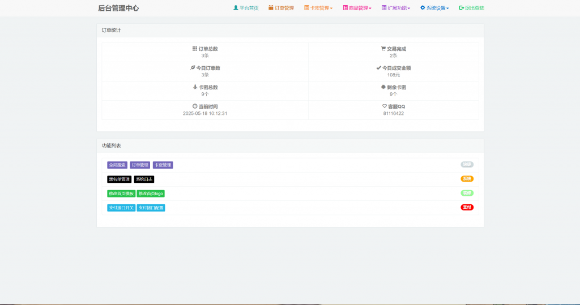Expand the 卡密管理 dropdown menu
Viewport: 580px width, 305px height.
click(318, 8)
